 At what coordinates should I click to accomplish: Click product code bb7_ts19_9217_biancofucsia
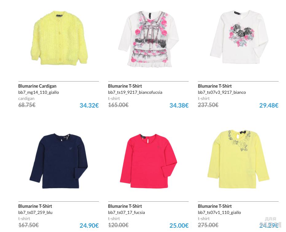tap(135, 92)
